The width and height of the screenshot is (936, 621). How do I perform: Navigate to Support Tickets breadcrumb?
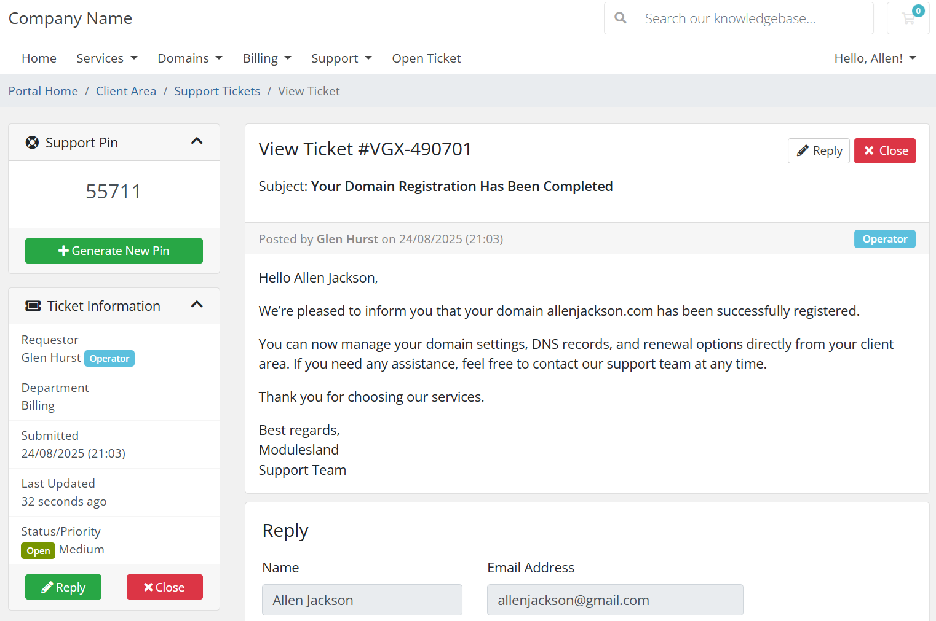click(x=217, y=91)
